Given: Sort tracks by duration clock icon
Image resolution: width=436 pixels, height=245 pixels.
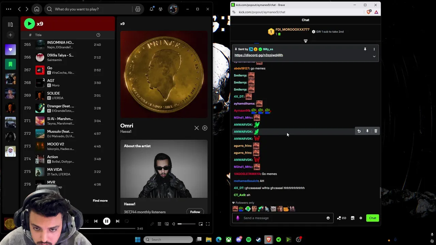Looking at the screenshot, I should tap(98, 35).
